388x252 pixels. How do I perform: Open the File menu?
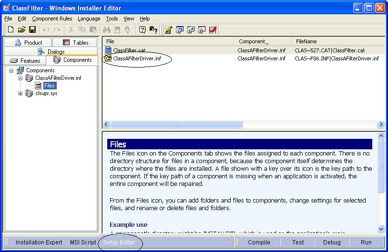[8, 19]
